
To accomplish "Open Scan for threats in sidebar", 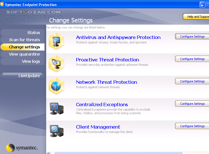I will 22,40.
